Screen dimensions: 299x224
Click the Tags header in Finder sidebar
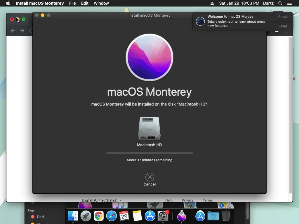click(x=31, y=210)
